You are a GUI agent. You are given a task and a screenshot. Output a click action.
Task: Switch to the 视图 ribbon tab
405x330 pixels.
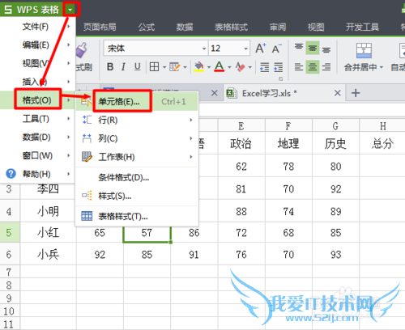coord(316,27)
